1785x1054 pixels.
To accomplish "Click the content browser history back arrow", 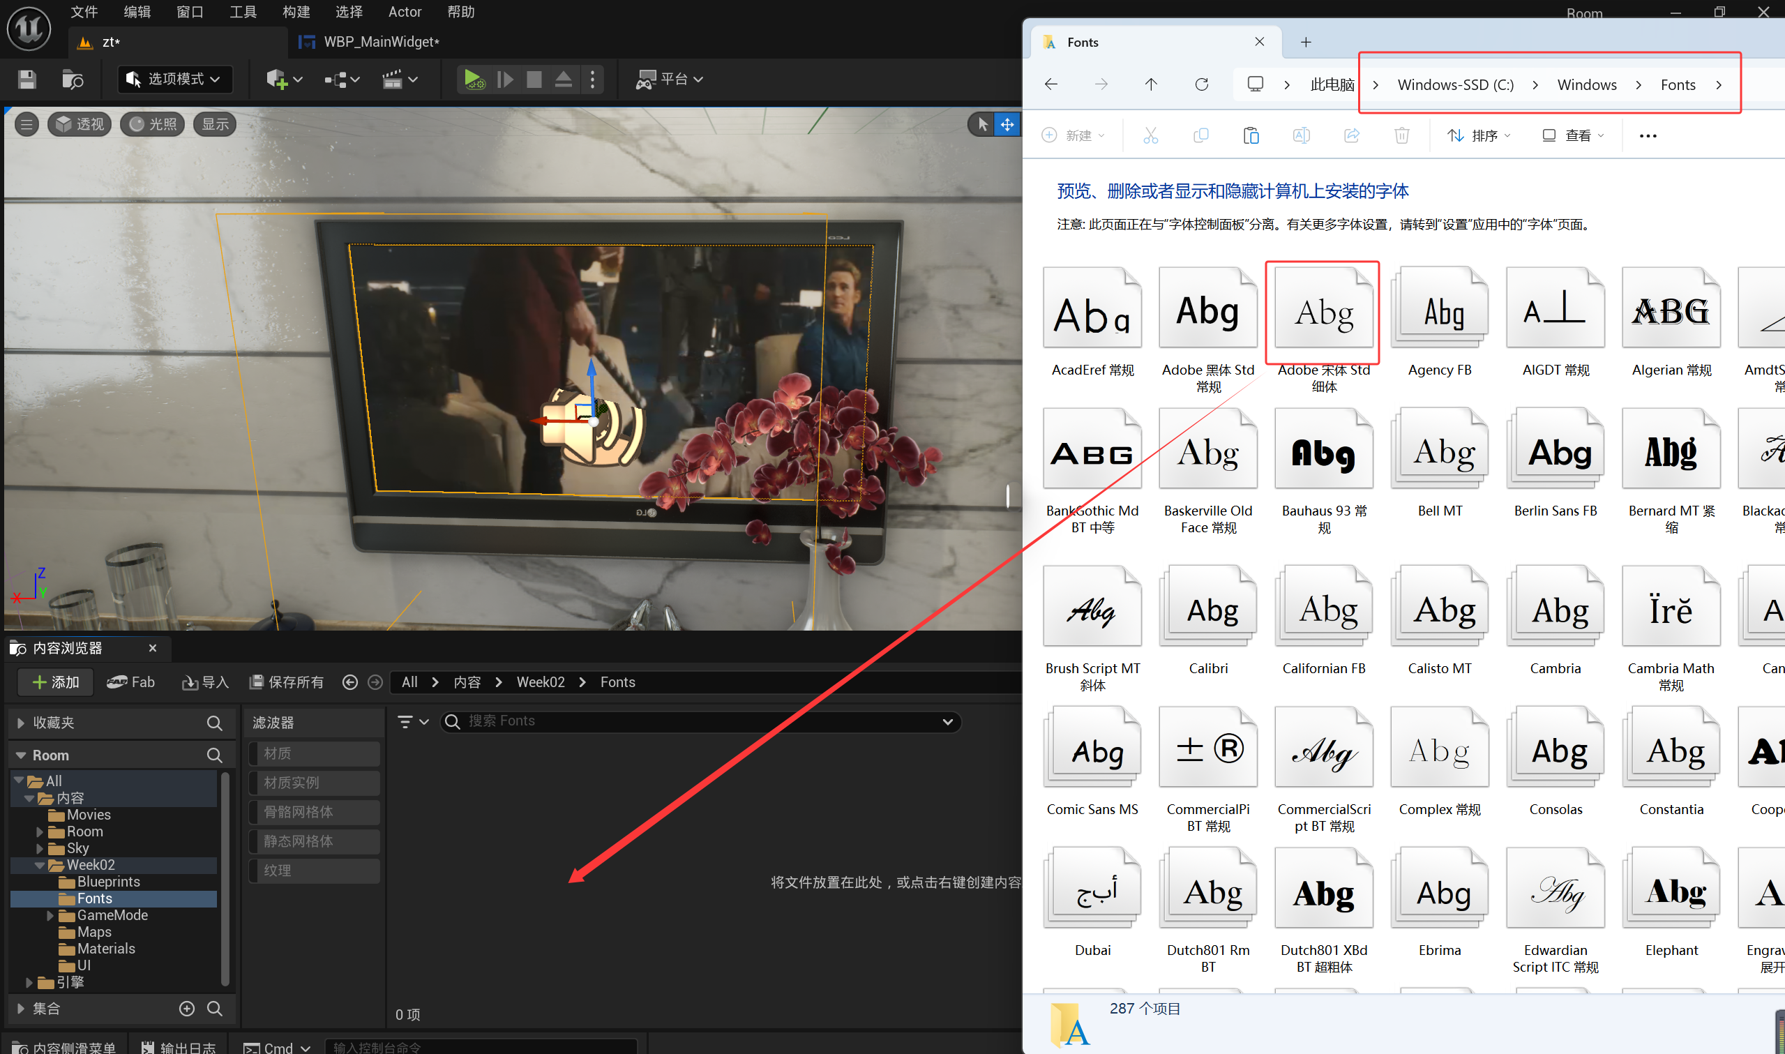I will (x=349, y=682).
